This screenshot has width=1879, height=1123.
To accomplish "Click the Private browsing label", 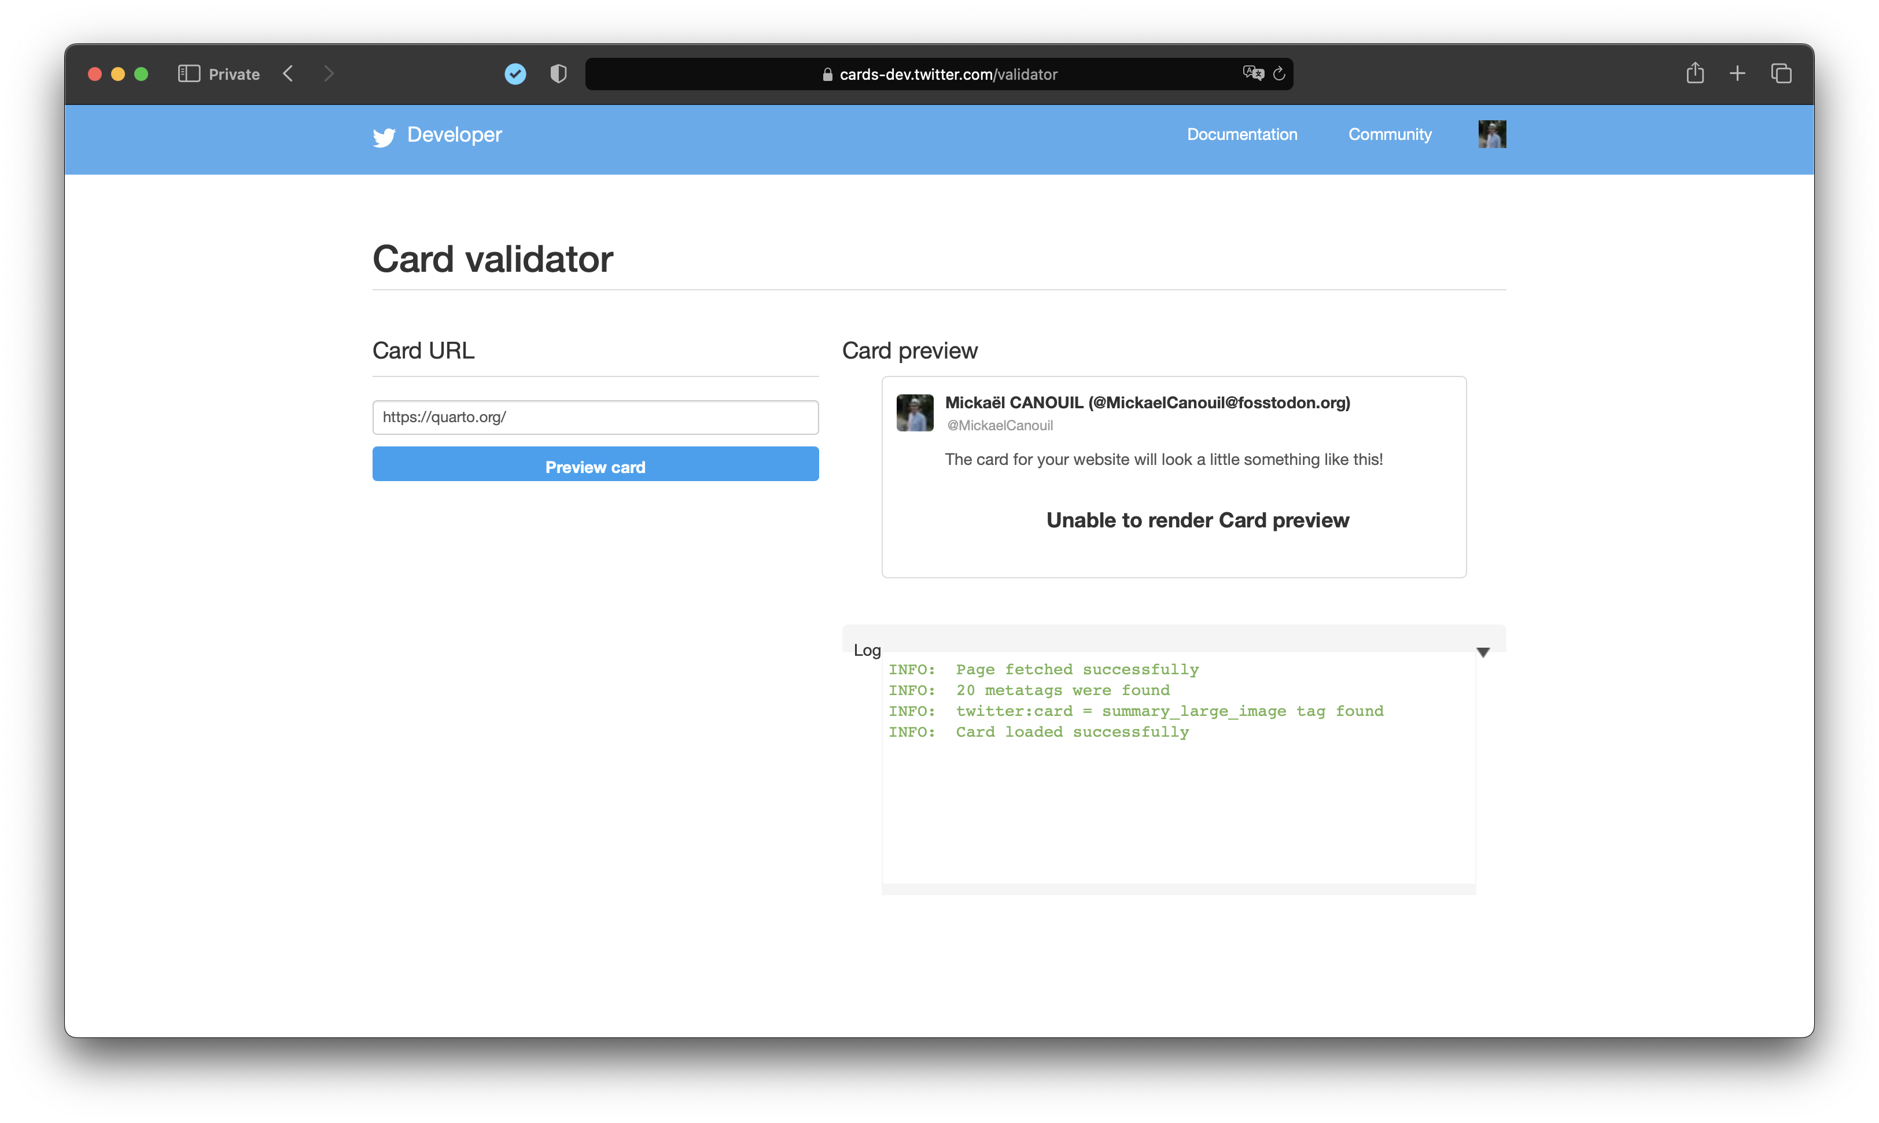I will [234, 74].
